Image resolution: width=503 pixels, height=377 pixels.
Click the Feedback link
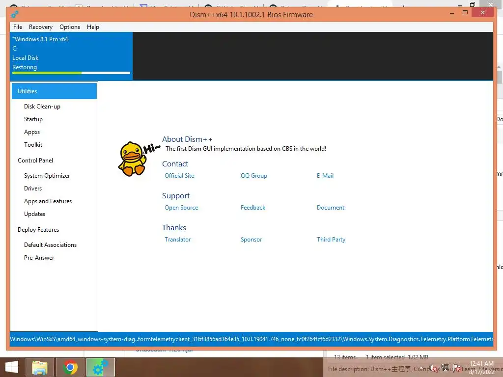[x=253, y=208]
